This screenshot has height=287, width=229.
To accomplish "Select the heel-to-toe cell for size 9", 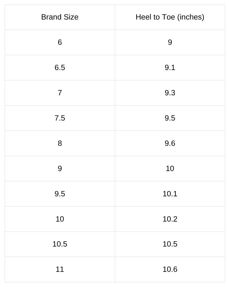I will (x=170, y=168).
